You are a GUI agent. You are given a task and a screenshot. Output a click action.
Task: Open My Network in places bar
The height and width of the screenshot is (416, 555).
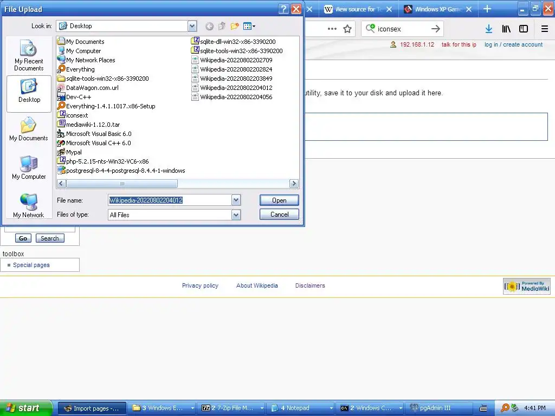pos(29,206)
